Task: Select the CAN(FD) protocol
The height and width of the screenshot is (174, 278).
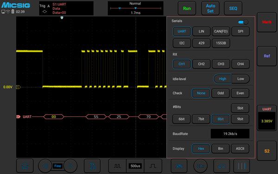Action: [x=221, y=32]
